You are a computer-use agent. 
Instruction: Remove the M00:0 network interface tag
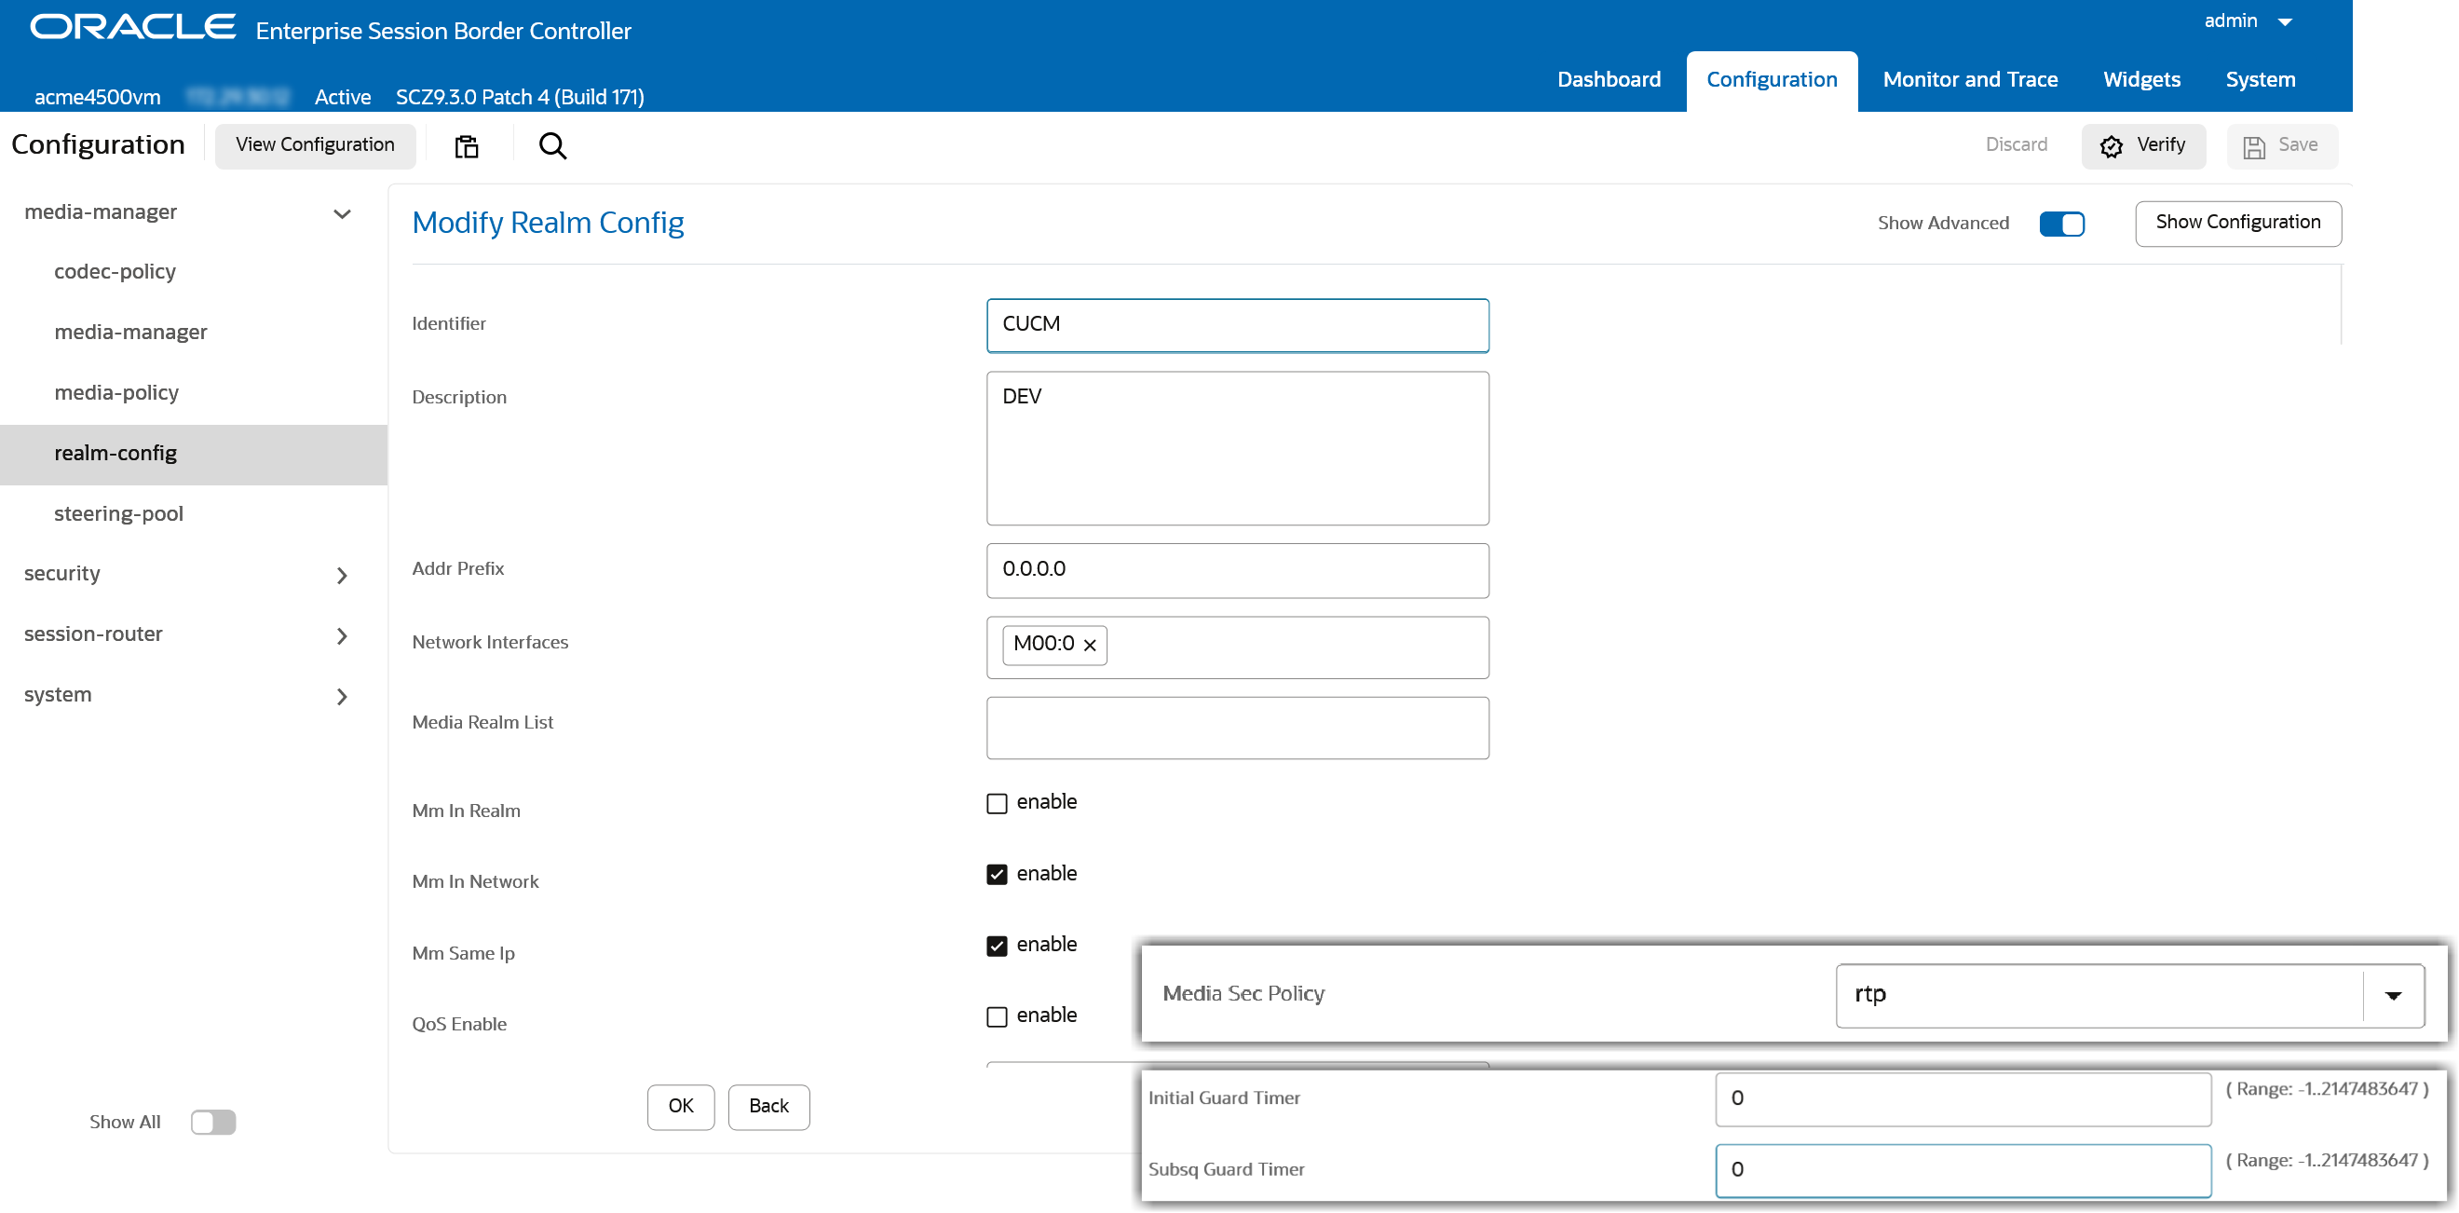pos(1089,645)
